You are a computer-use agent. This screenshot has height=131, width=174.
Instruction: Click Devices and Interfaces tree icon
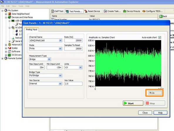point(9,17)
